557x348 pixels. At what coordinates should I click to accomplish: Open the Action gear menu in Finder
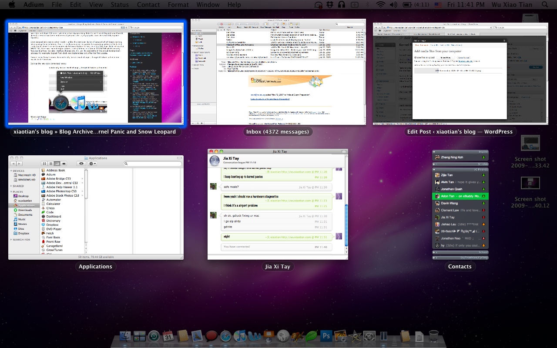[x=92, y=163]
